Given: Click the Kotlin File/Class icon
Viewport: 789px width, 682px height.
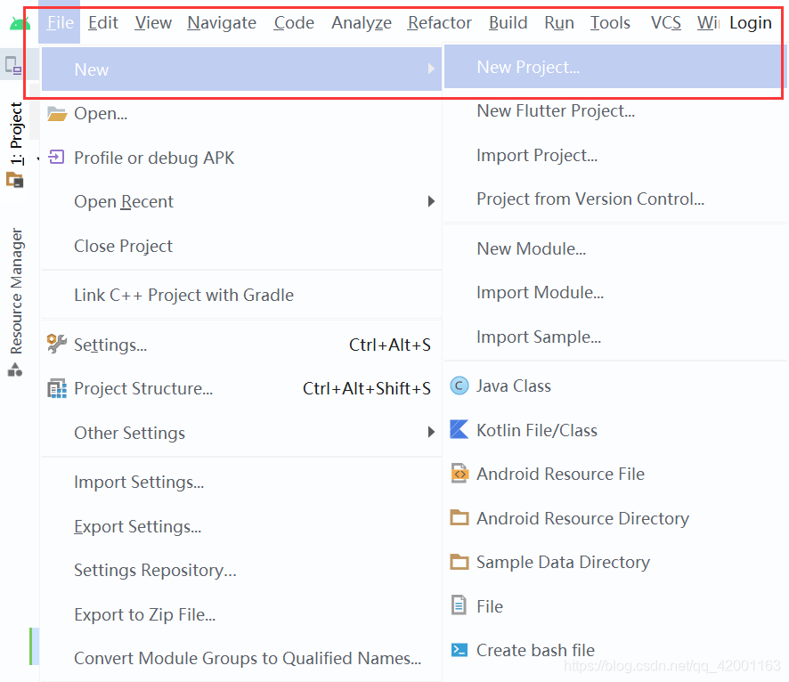Looking at the screenshot, I should (x=459, y=429).
